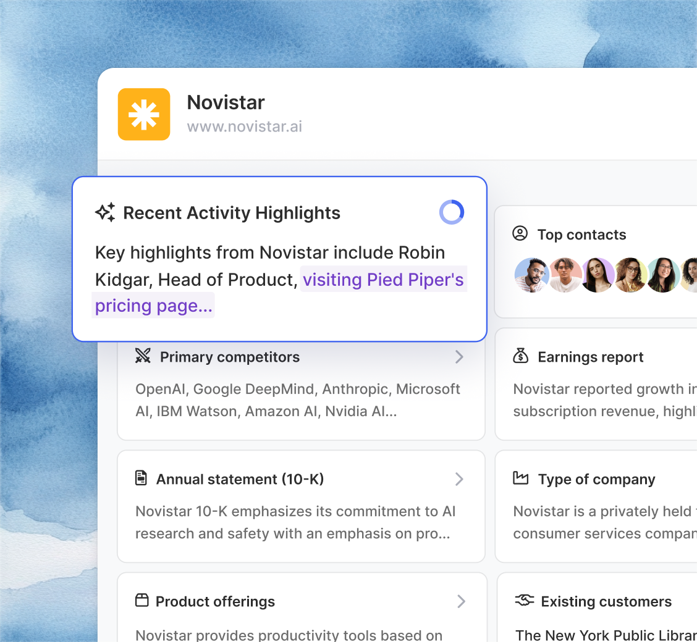
Task: Click the person icon beside Top contacts
Action: [520, 233]
